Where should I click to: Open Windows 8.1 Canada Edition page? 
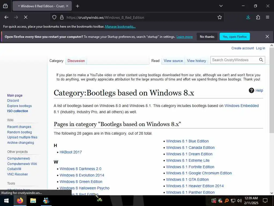(190, 148)
